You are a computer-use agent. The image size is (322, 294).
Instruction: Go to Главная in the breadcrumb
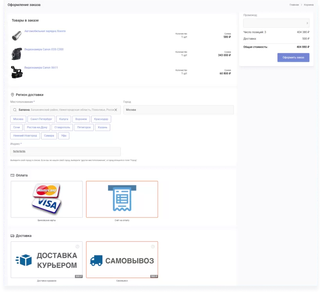point(294,5)
